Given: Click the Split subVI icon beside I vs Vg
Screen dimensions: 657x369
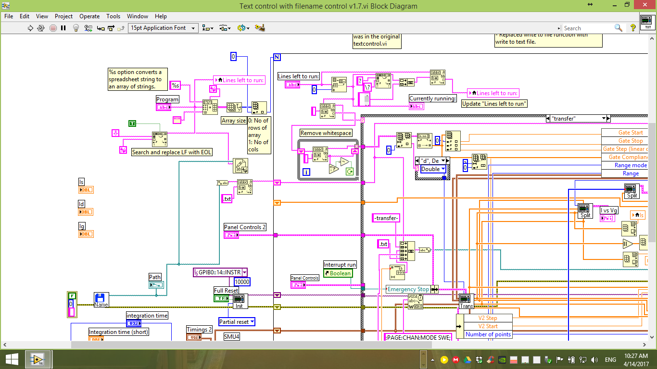Looking at the screenshot, I should tap(585, 210).
